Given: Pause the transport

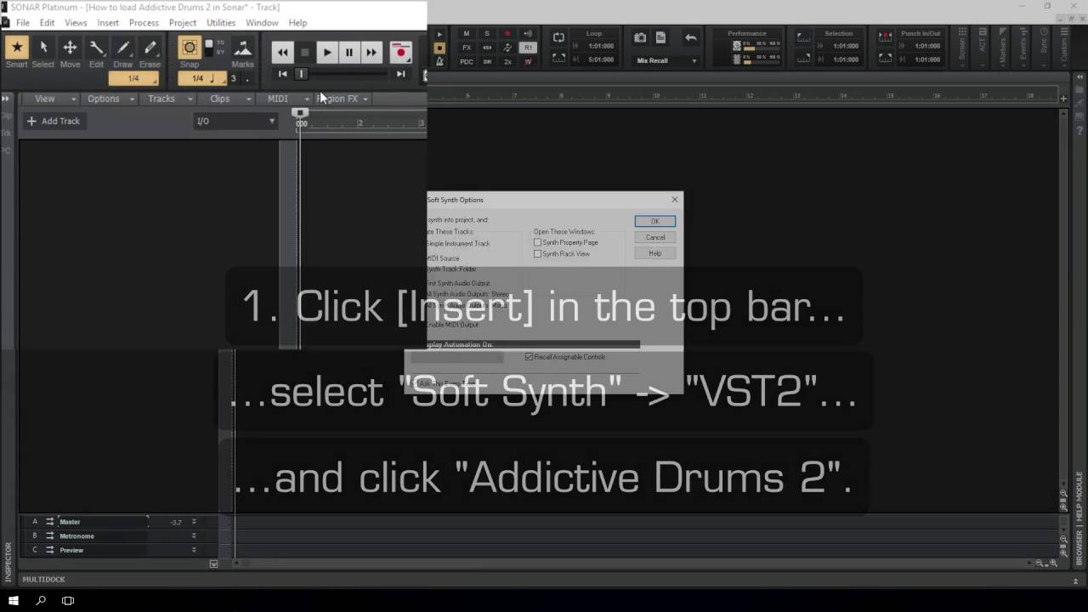Looking at the screenshot, I should (x=348, y=53).
